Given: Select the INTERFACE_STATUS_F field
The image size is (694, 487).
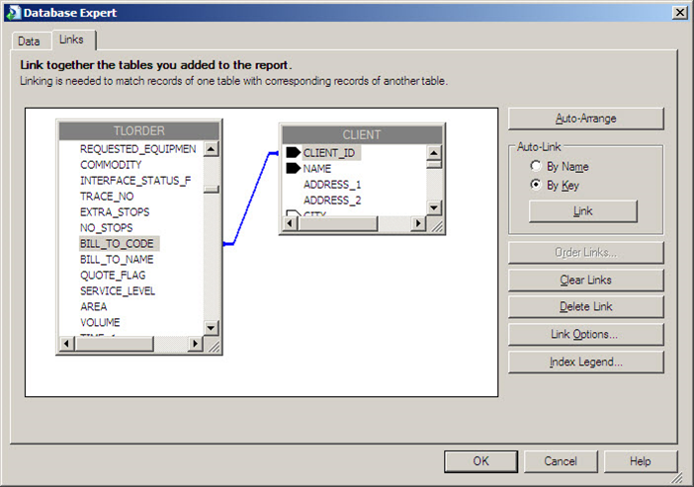Looking at the screenshot, I should tap(135, 181).
